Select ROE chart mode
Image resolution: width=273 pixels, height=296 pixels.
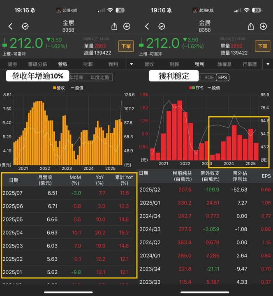click(x=209, y=77)
